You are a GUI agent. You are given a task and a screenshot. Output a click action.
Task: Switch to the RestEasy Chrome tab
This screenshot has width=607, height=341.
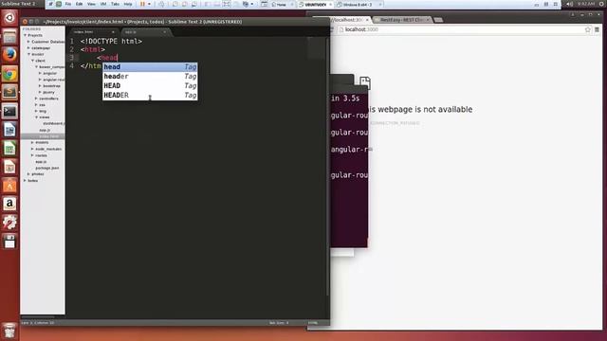coord(401,20)
